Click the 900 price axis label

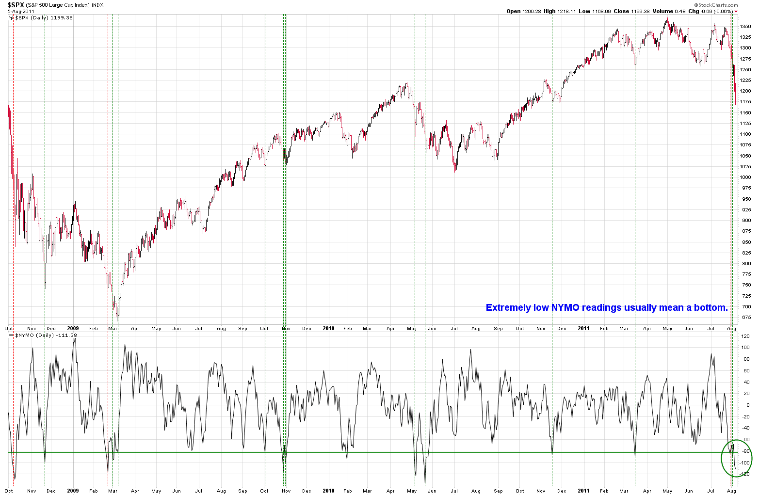click(x=747, y=221)
